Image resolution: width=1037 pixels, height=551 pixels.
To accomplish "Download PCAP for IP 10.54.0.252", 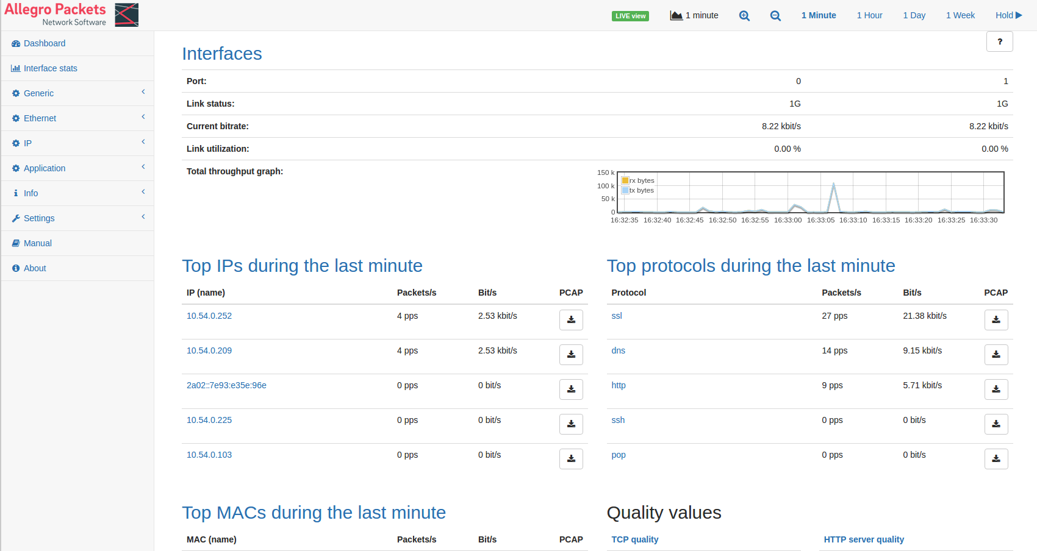I will 571,320.
